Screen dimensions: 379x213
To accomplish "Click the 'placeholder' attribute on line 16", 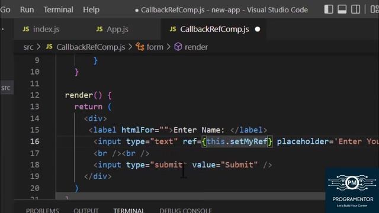I will coord(303,141).
